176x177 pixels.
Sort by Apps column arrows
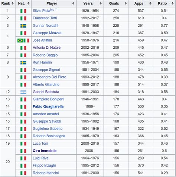click(x=150, y=3)
